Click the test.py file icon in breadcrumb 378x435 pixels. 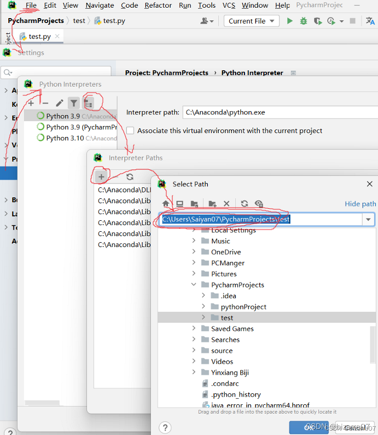(x=97, y=21)
